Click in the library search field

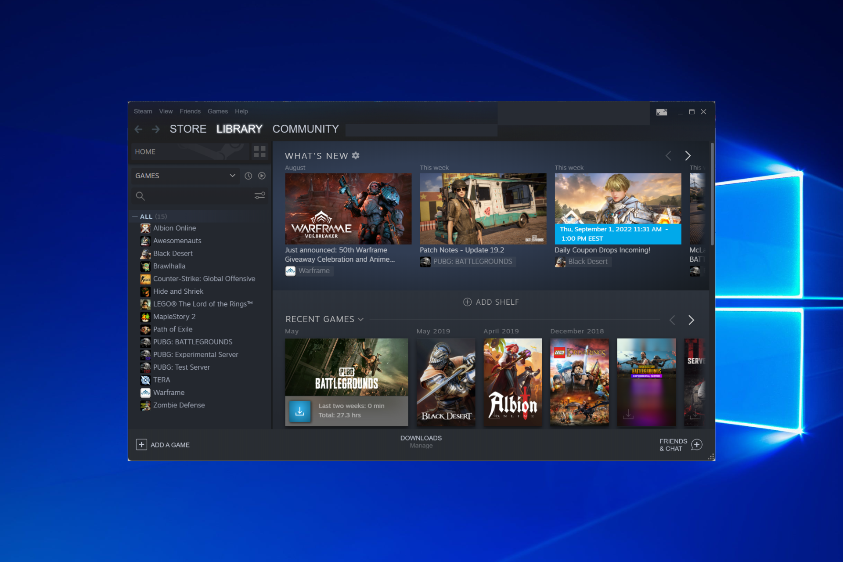(200, 196)
